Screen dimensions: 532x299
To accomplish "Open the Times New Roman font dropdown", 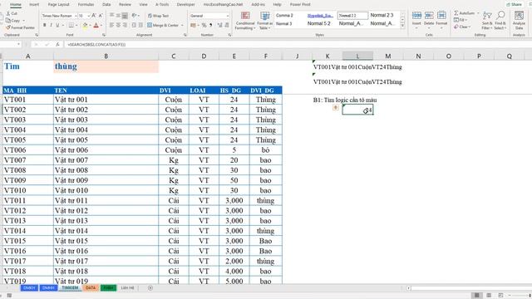I will (x=76, y=16).
